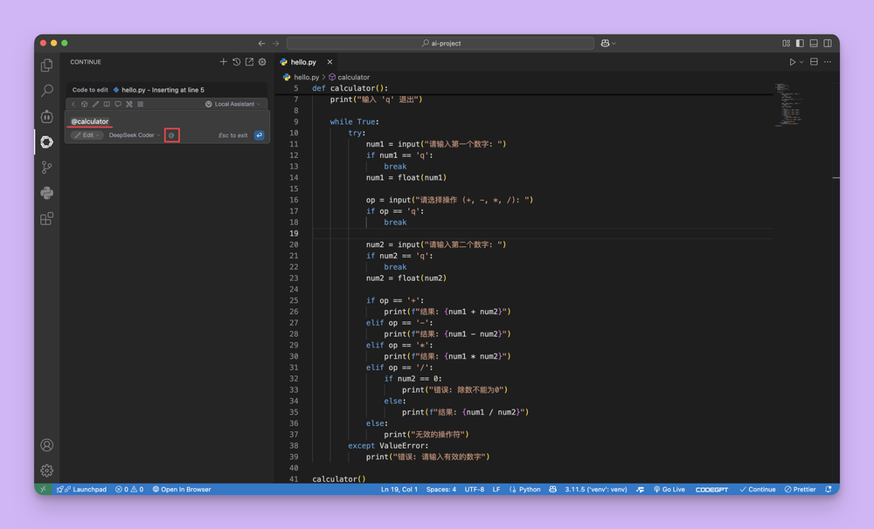The height and width of the screenshot is (529, 874).
Task: Toggle the secondary side bar visibility
Action: point(827,44)
